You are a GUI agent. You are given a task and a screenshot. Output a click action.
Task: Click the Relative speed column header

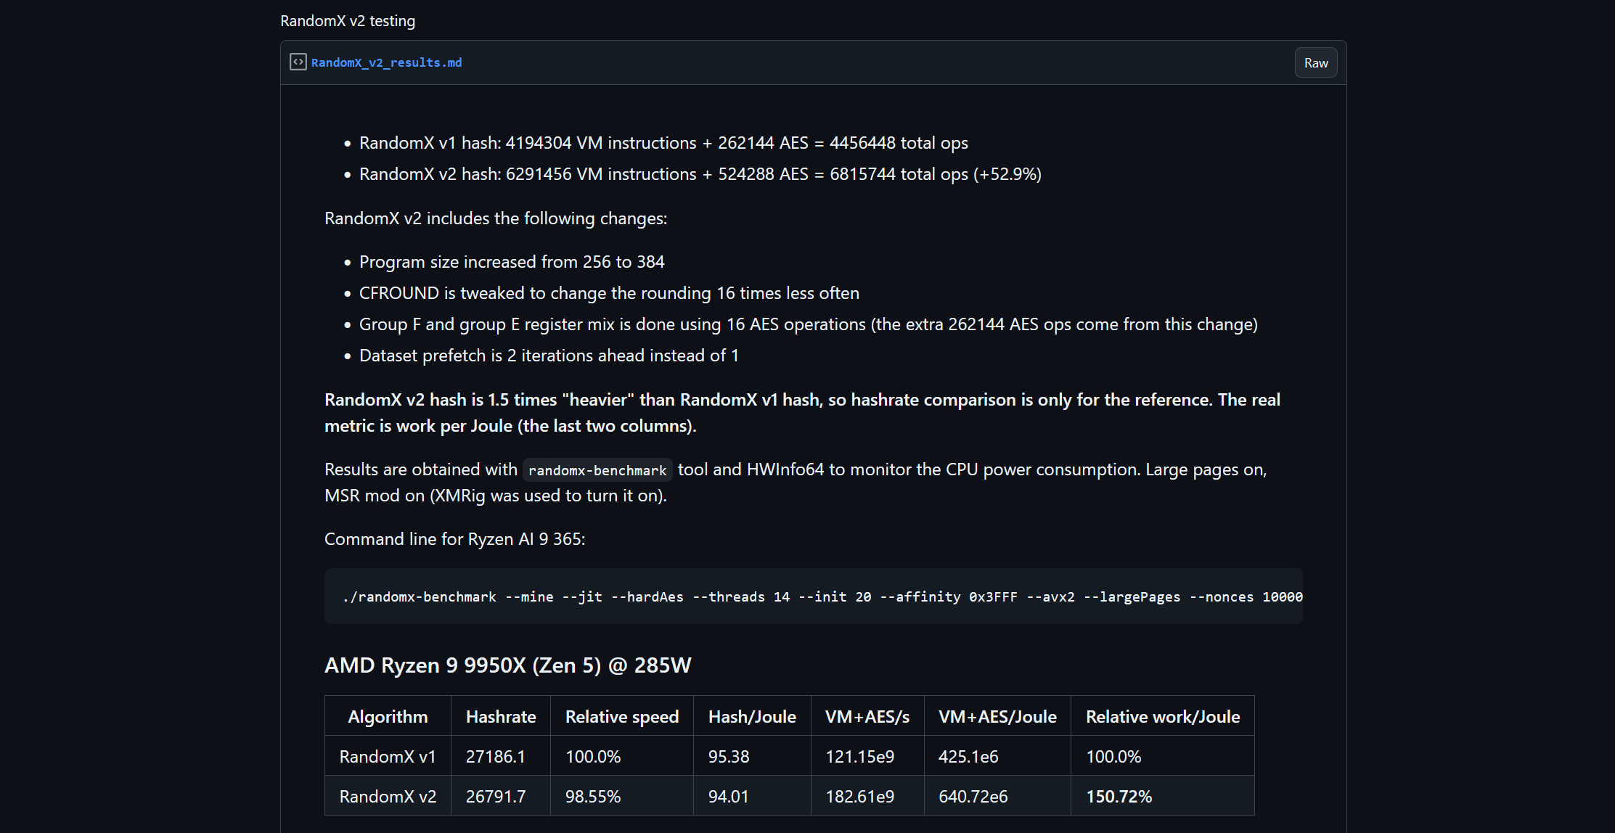pyautogui.click(x=621, y=717)
